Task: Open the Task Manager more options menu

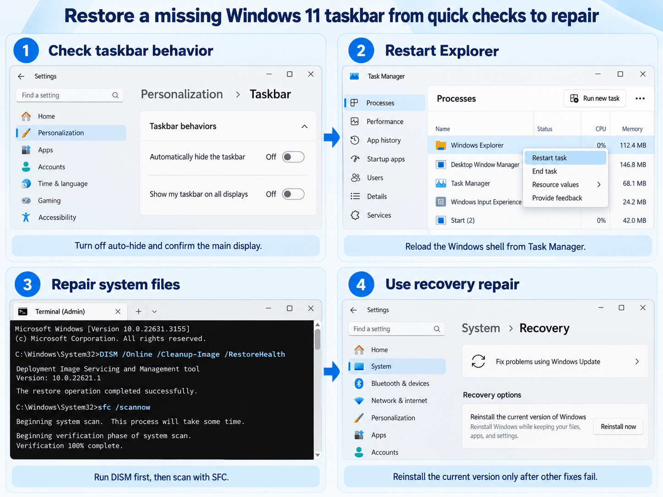Action: 640,98
